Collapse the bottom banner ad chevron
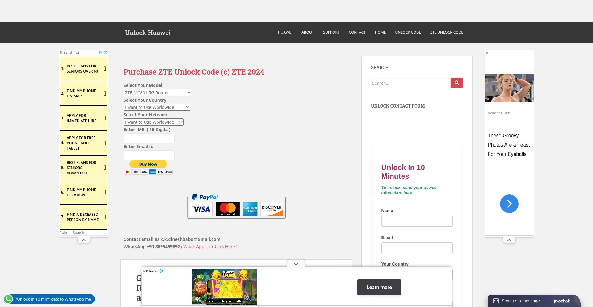Viewport: 593px width, 307px height. (296, 264)
